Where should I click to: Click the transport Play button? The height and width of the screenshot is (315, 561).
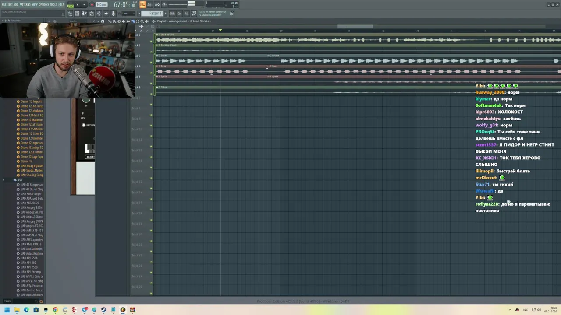[77, 4]
